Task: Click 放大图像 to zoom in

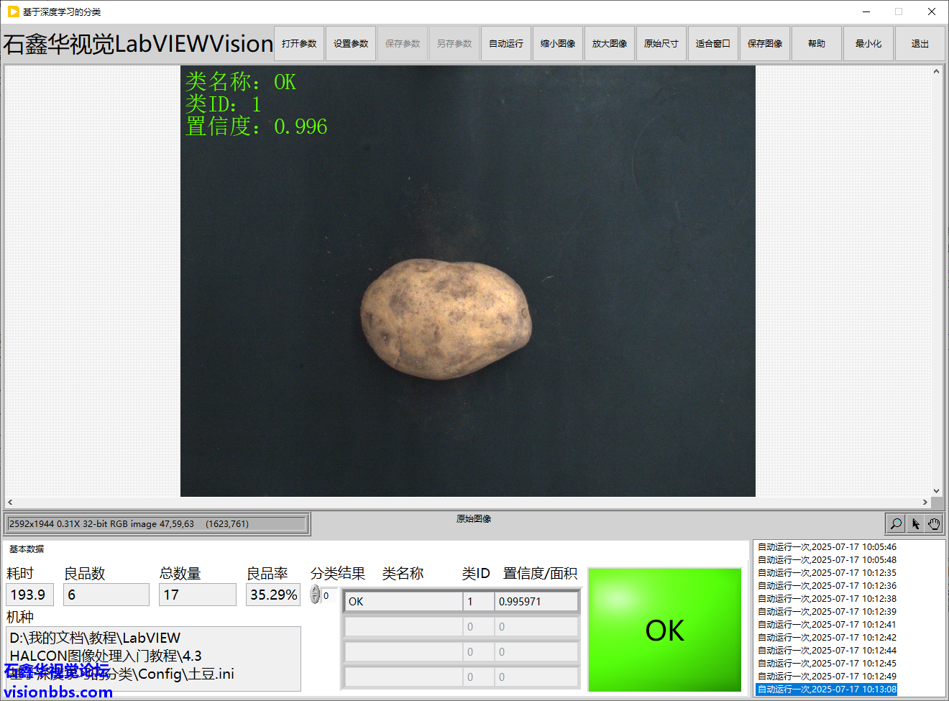Action: (x=610, y=44)
